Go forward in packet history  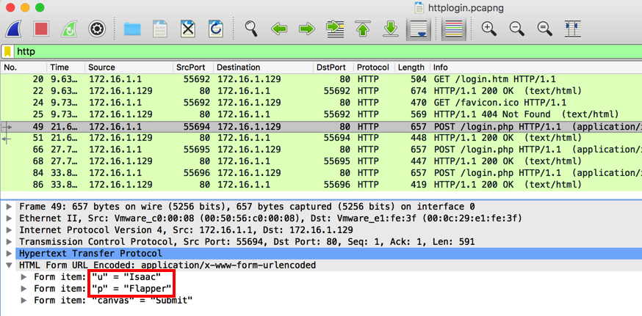pos(306,29)
